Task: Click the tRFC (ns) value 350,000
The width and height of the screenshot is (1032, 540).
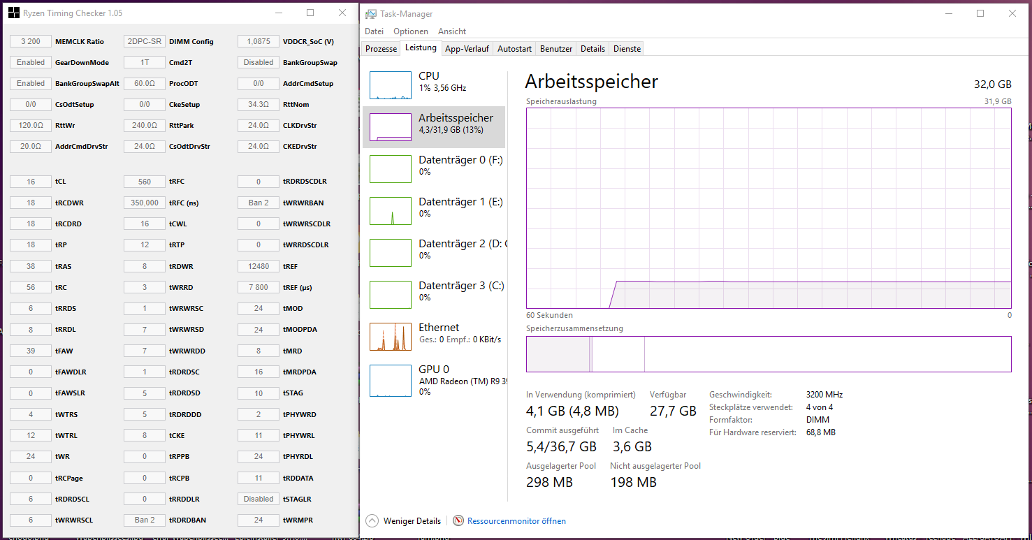Action: 145,203
